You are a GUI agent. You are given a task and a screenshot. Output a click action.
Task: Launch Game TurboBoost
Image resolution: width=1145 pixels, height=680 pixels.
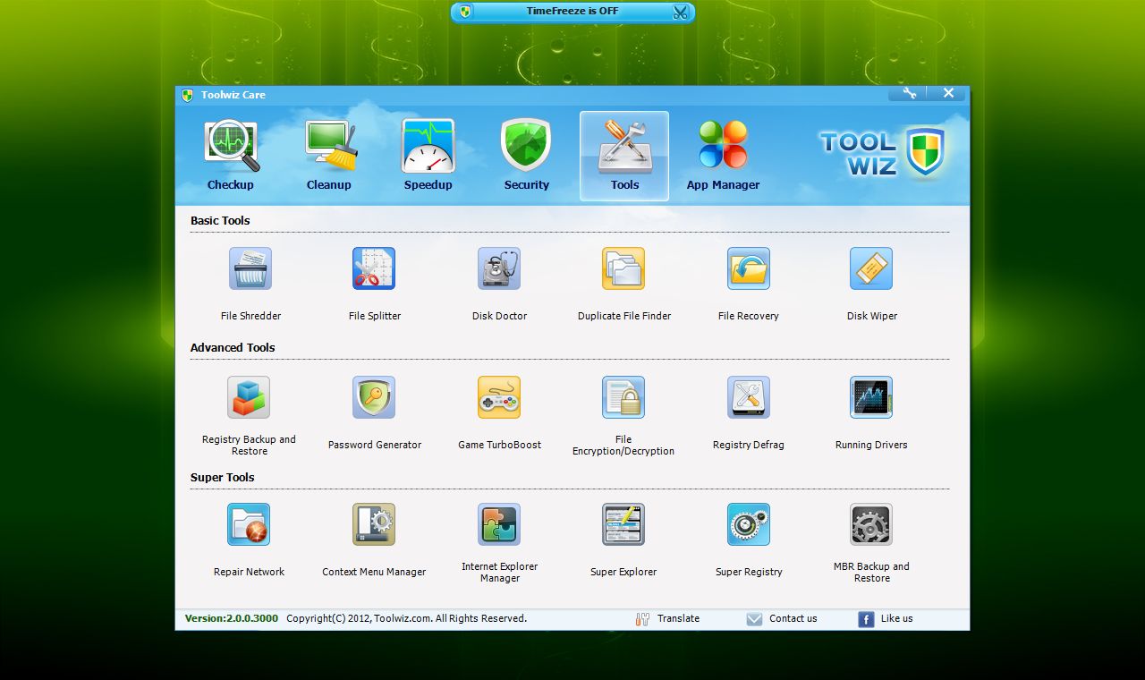tap(499, 397)
